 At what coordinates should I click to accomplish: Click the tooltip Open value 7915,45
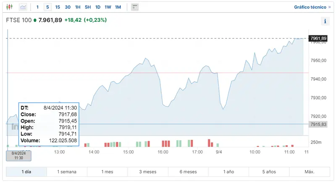(x=68, y=121)
